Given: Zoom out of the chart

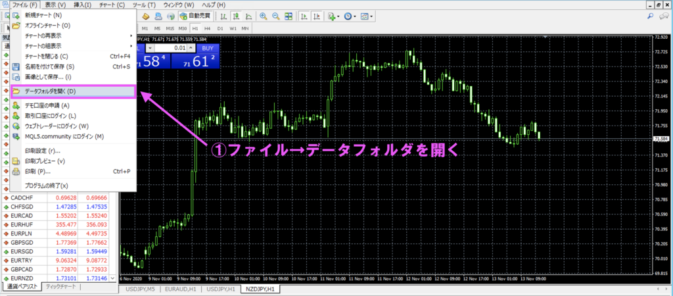Looking at the screenshot, I should pos(276,16).
